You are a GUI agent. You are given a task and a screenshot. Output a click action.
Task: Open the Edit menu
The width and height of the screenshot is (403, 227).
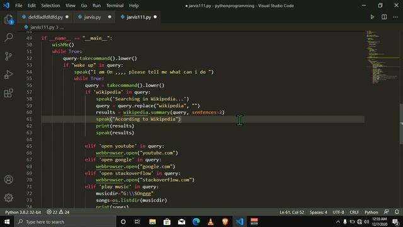pos(31,6)
